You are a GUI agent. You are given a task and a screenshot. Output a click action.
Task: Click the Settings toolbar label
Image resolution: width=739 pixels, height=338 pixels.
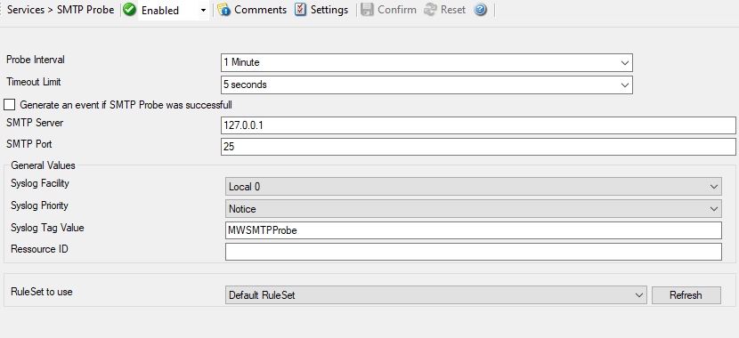329,10
